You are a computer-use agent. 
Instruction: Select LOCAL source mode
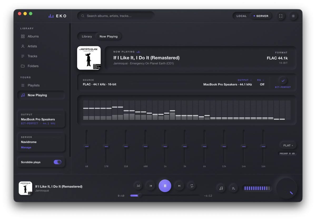241,16
